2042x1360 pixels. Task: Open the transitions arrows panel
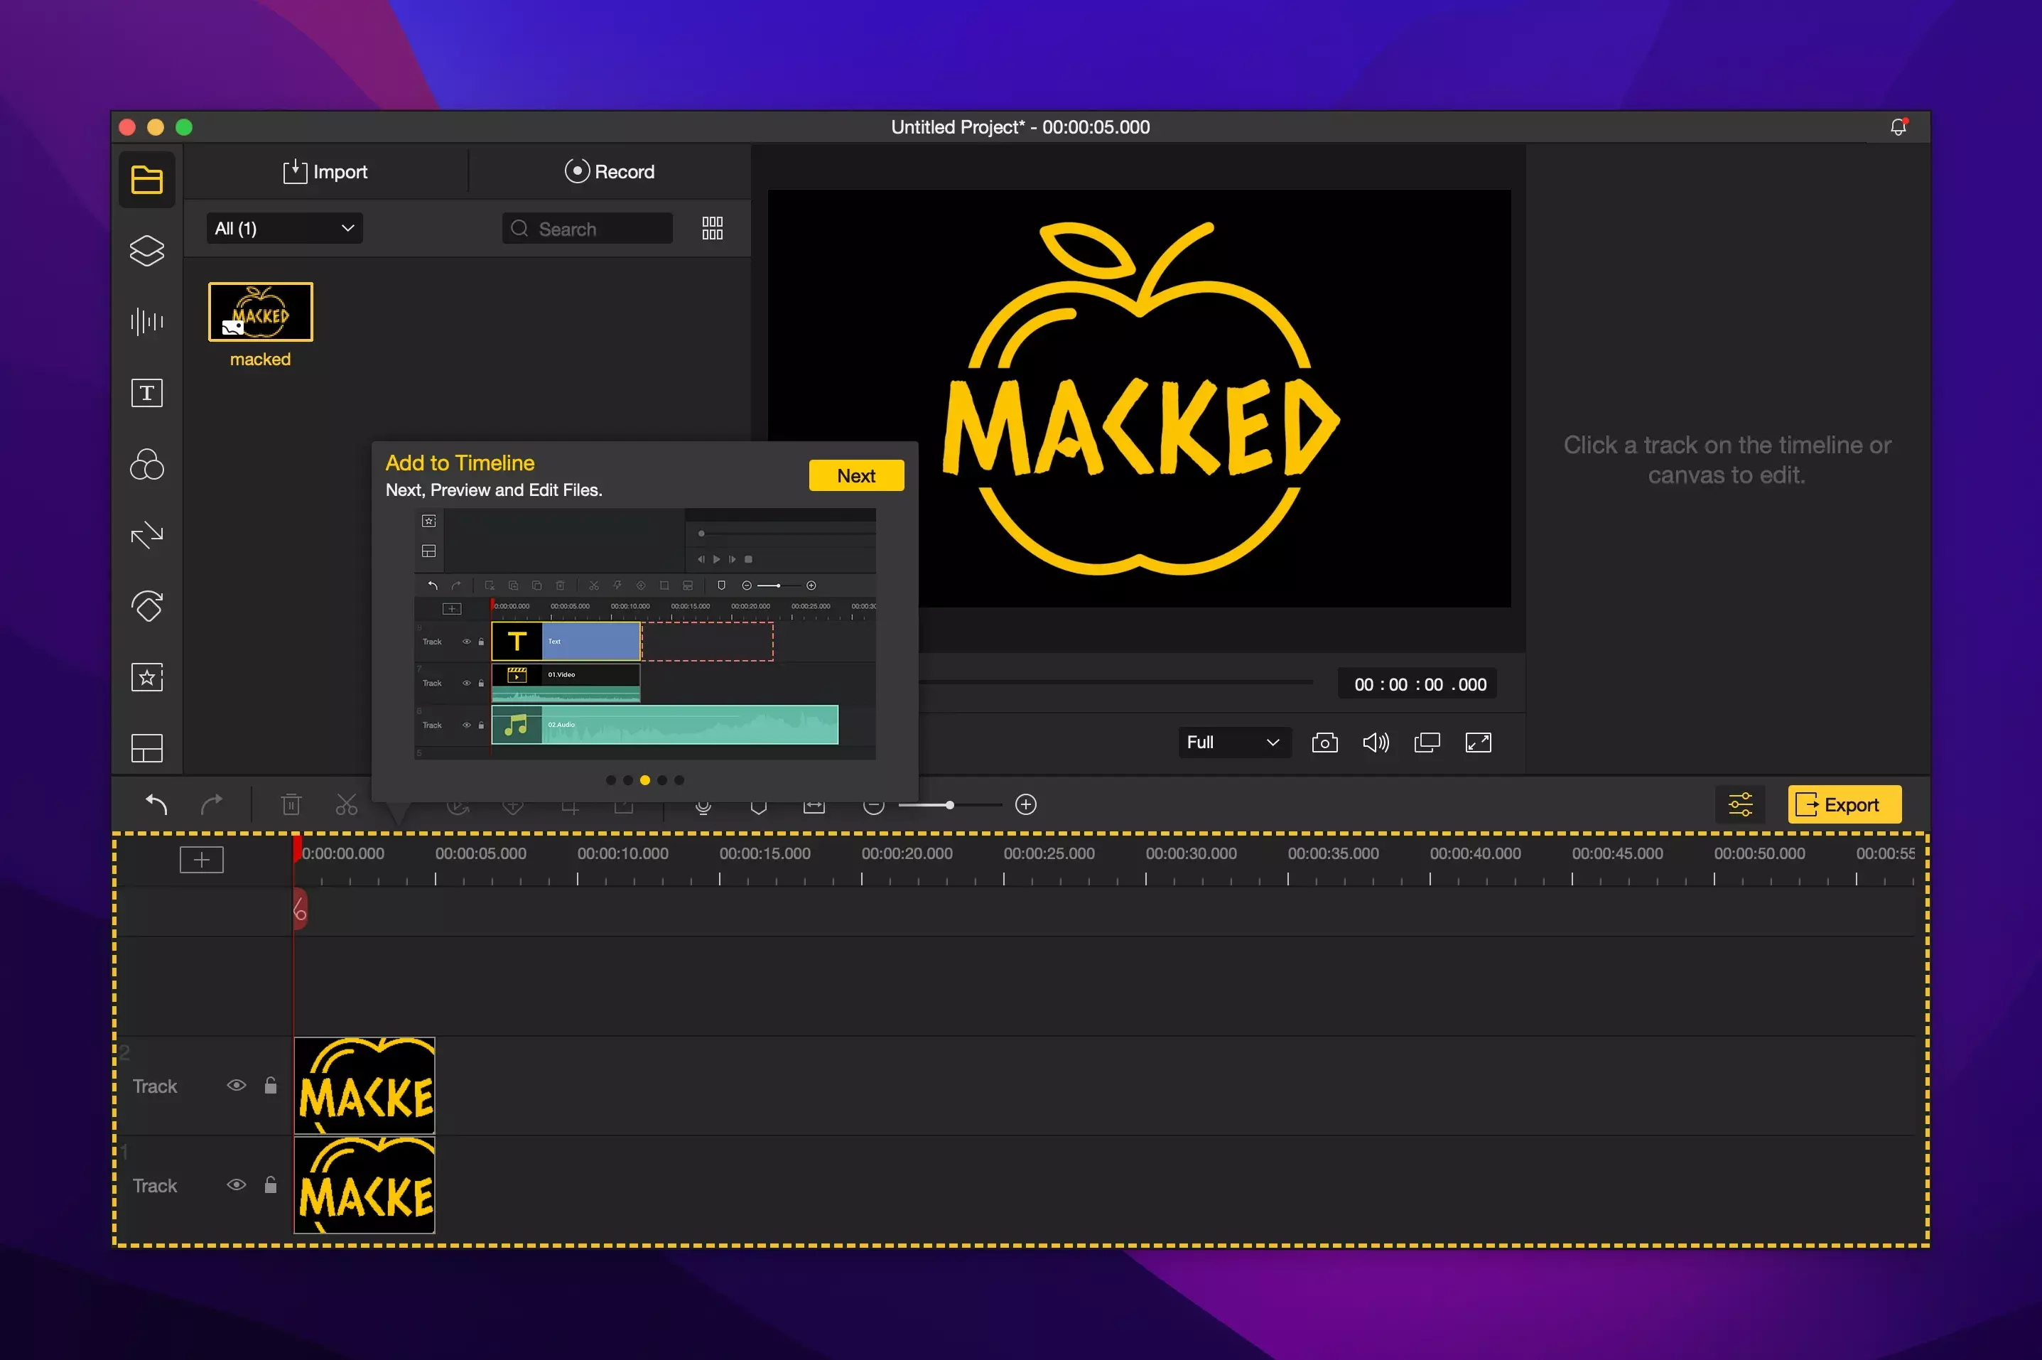(x=146, y=535)
